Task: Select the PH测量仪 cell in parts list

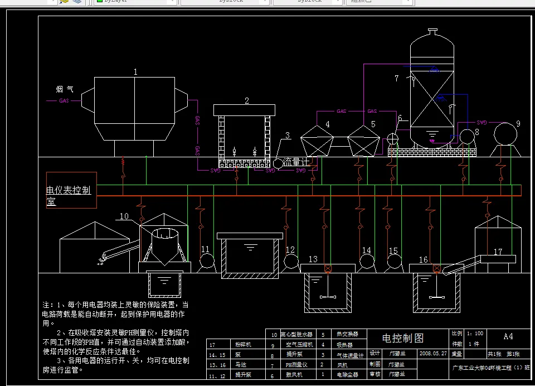Action: tap(296, 364)
